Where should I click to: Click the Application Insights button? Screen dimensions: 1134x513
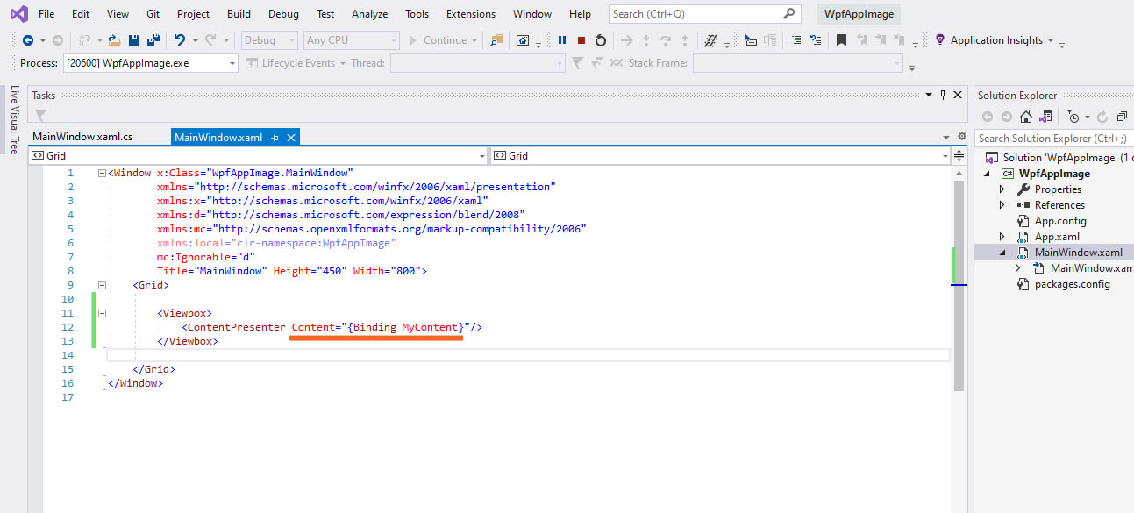coord(995,40)
